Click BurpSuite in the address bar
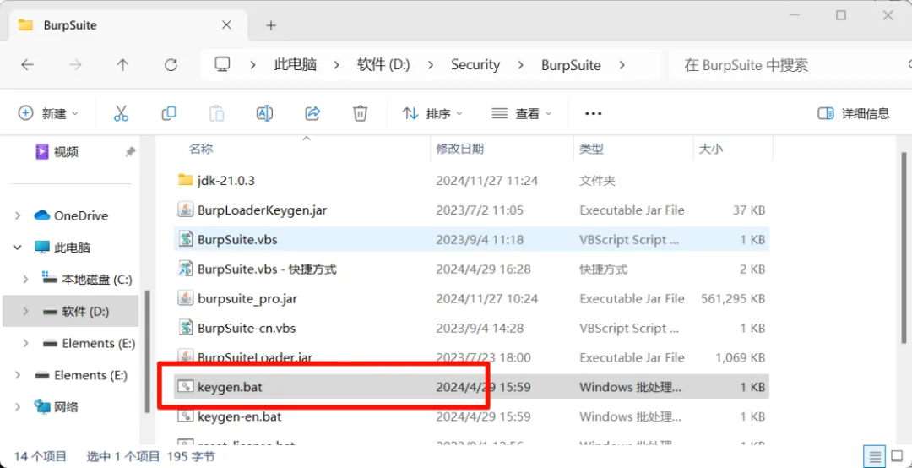912x468 pixels. coord(571,64)
